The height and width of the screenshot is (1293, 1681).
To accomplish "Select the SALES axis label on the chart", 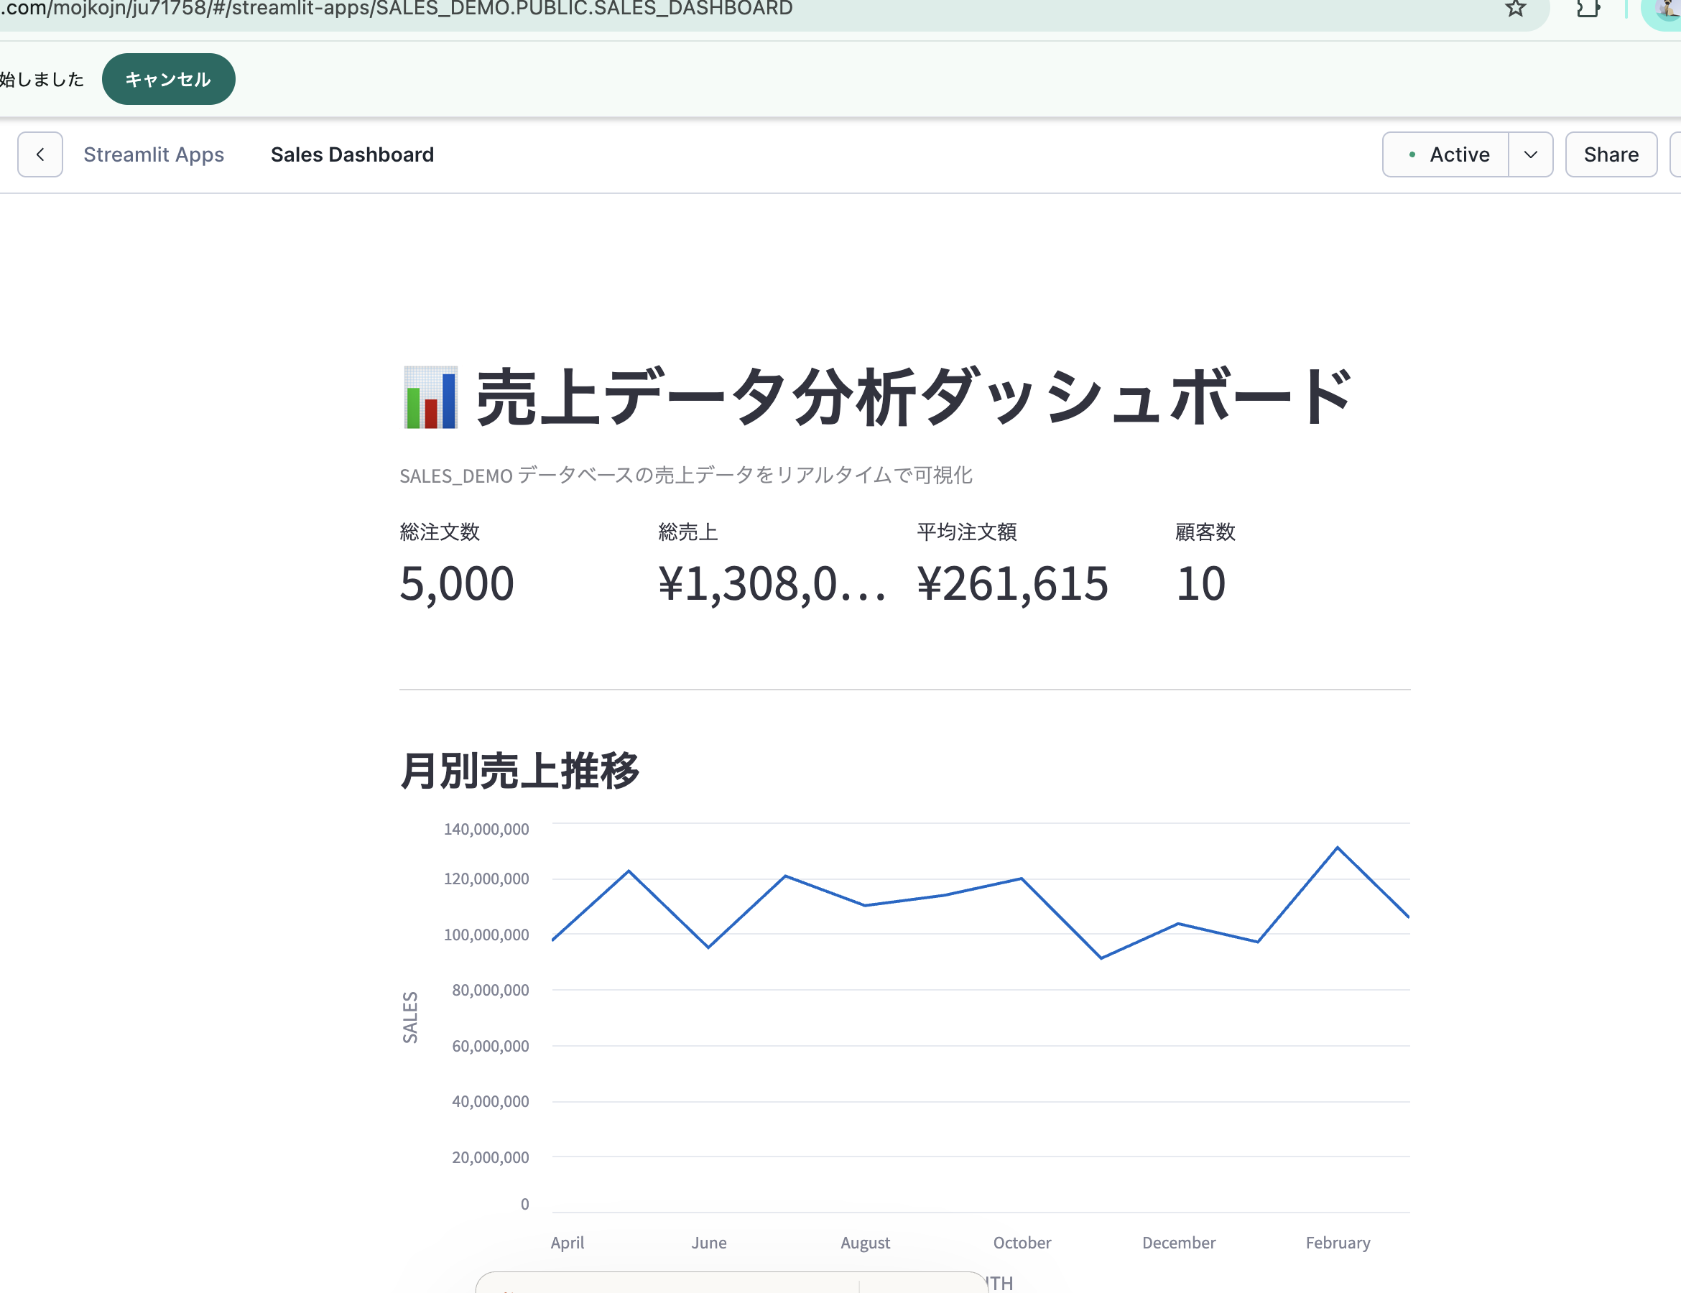I will click(x=410, y=1016).
